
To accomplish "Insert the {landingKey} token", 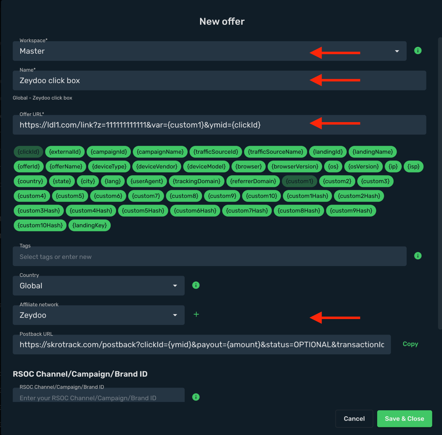I will click(90, 225).
